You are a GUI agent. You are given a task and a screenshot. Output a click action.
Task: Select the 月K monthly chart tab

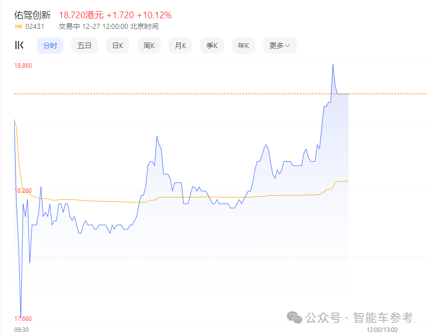180,45
